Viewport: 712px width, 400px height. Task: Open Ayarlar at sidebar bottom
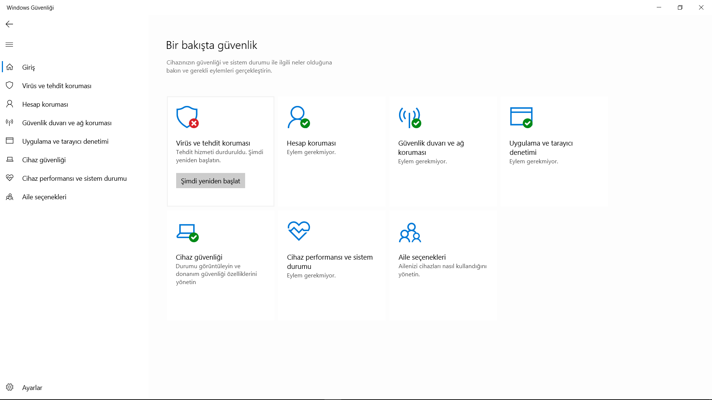[74, 387]
